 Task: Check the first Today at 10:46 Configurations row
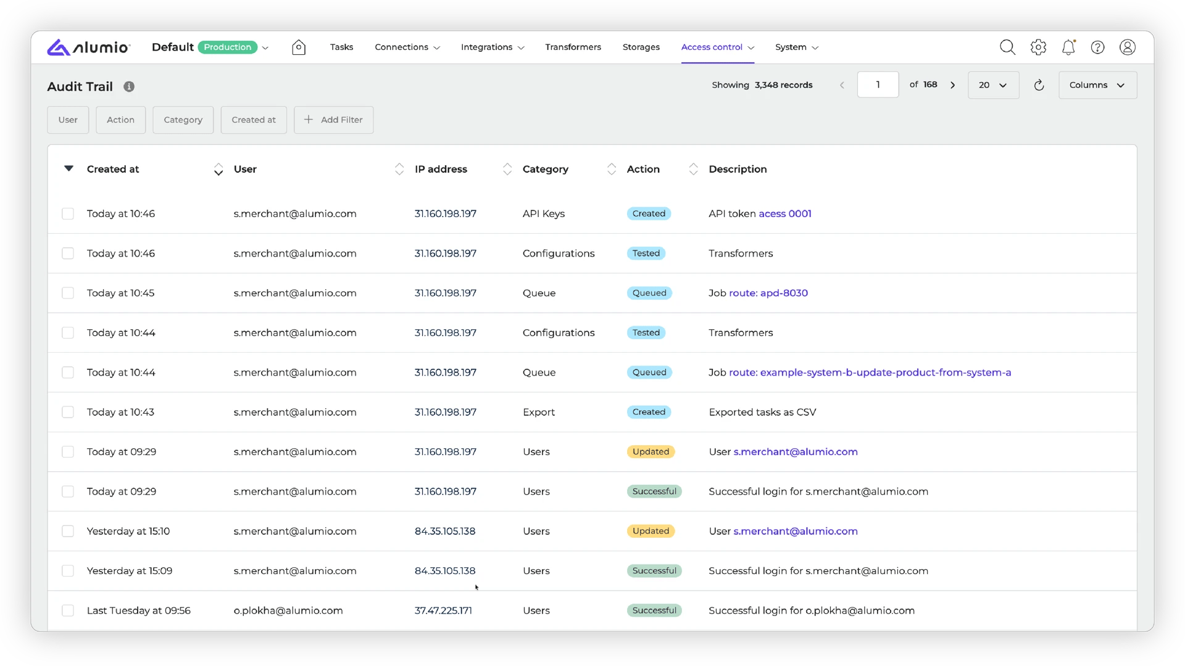pos(68,253)
